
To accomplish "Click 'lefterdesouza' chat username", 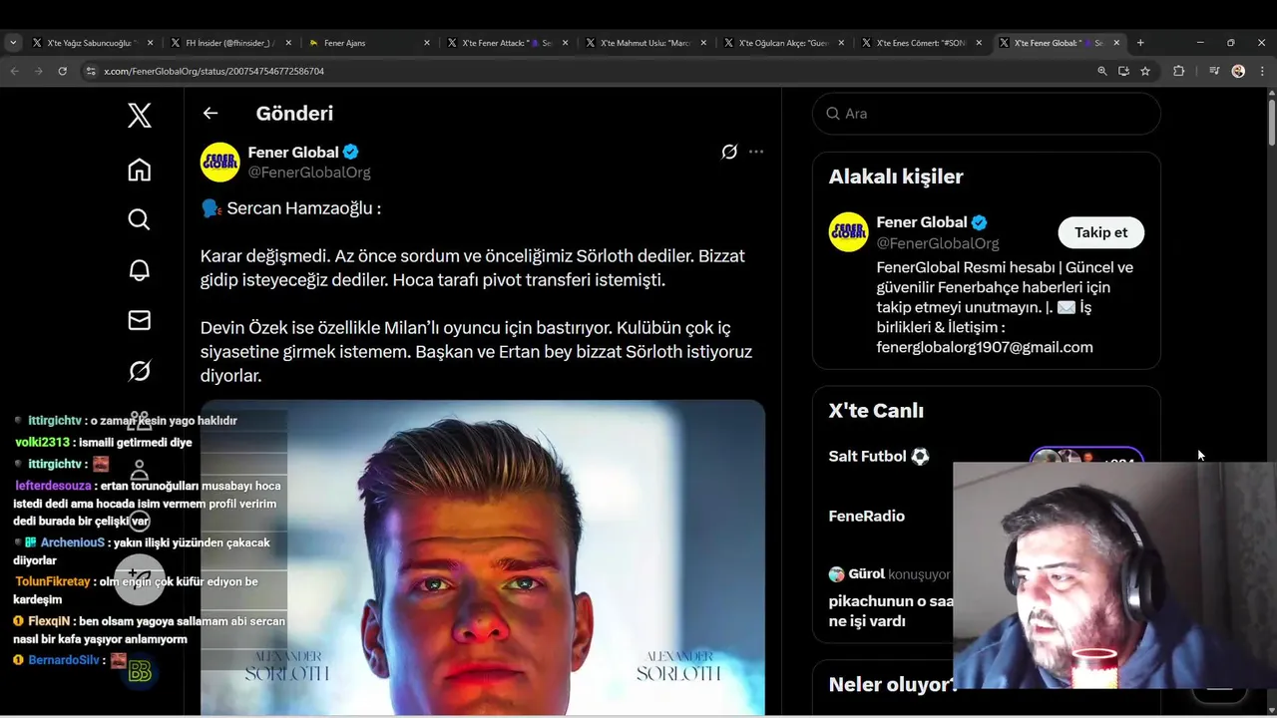I will click(x=54, y=487).
